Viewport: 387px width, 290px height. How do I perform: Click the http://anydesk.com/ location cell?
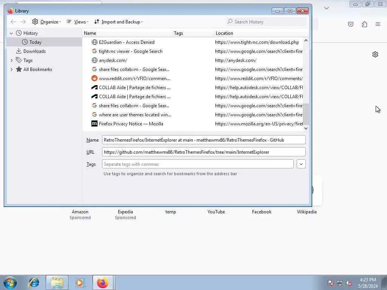pyautogui.click(x=235, y=60)
